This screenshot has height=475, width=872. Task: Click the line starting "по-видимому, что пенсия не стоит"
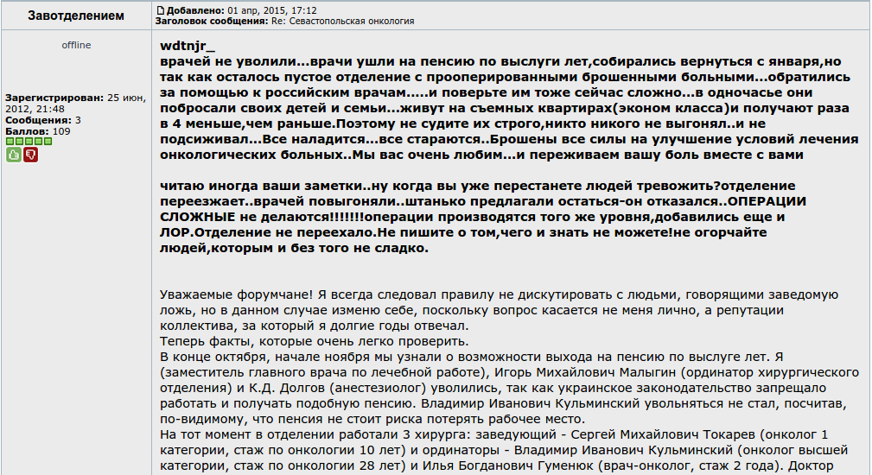[372, 420]
